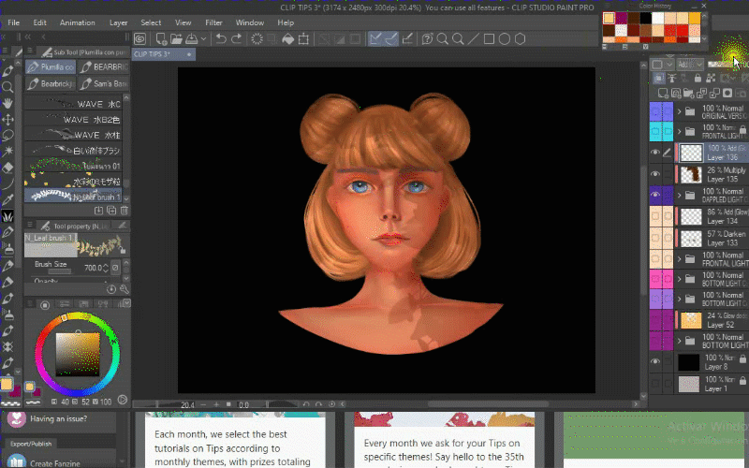This screenshot has height=468, width=749.
Task: Toggle visibility of Layer 135
Action: [x=655, y=174]
